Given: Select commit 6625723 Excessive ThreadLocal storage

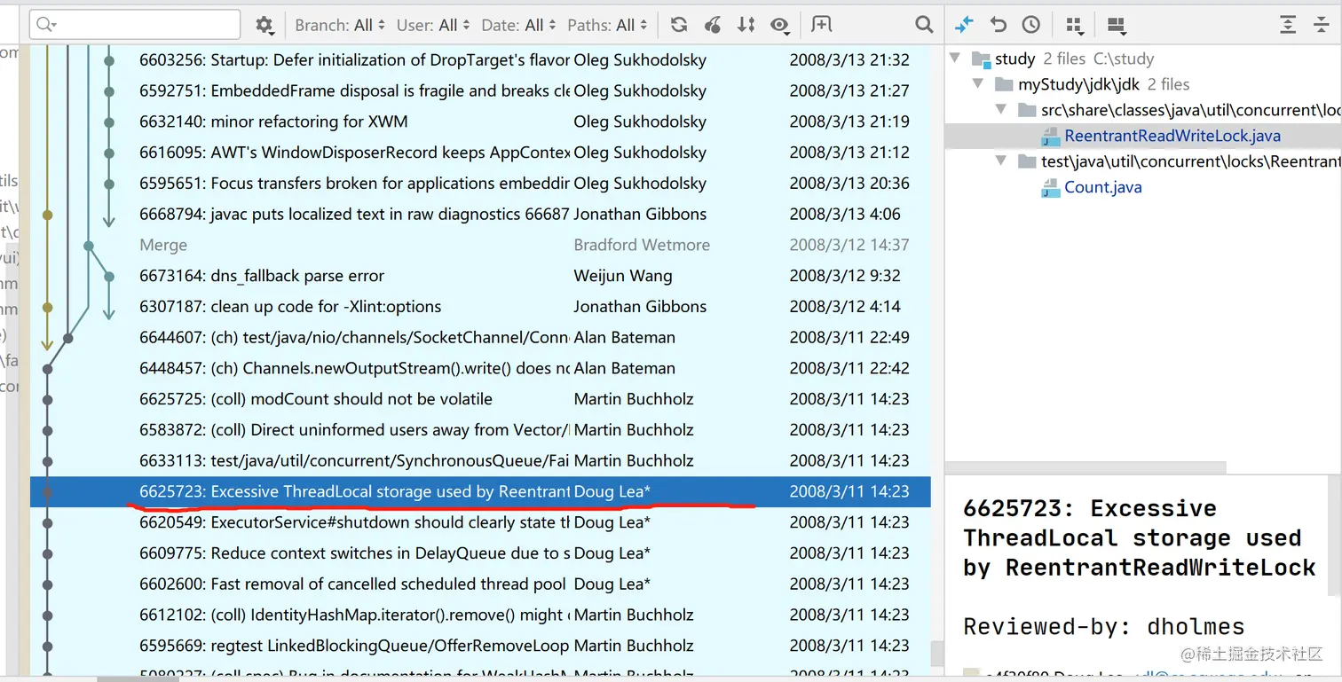Looking at the screenshot, I should [480, 491].
